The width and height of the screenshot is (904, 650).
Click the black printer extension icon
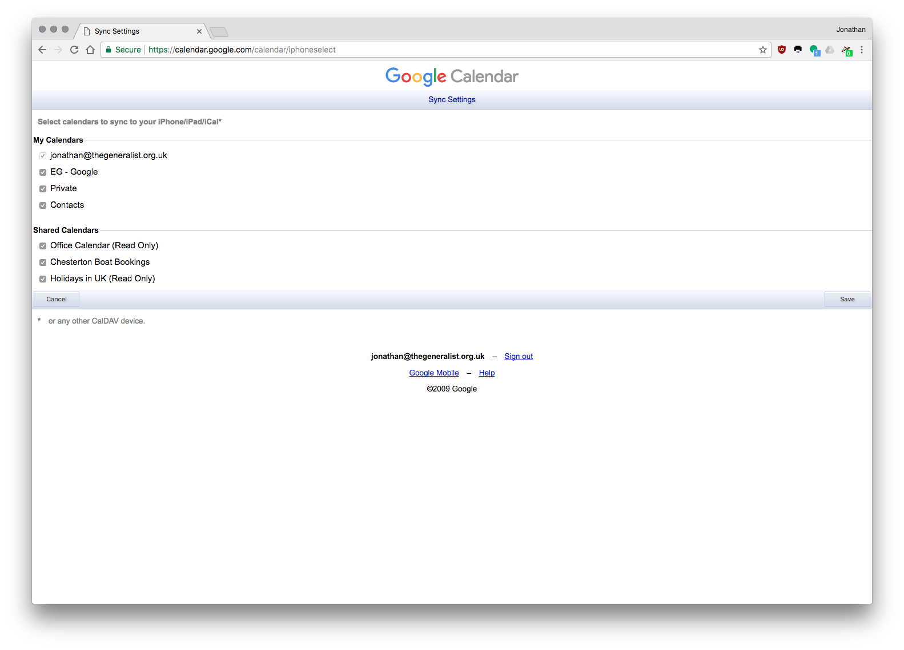click(x=798, y=50)
